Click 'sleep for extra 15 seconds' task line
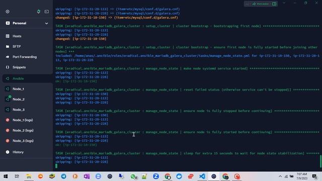This screenshot has height=181, width=322. 187,153
